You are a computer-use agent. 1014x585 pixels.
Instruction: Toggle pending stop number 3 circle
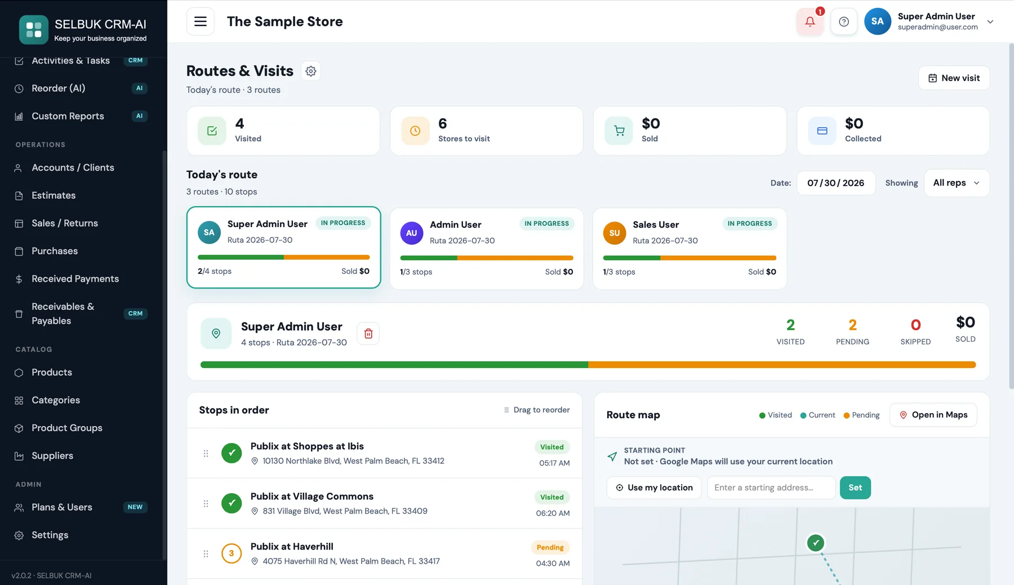point(232,553)
